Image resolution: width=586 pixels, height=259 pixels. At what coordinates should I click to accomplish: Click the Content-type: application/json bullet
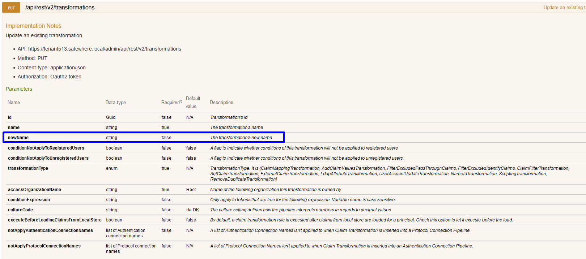[51, 68]
